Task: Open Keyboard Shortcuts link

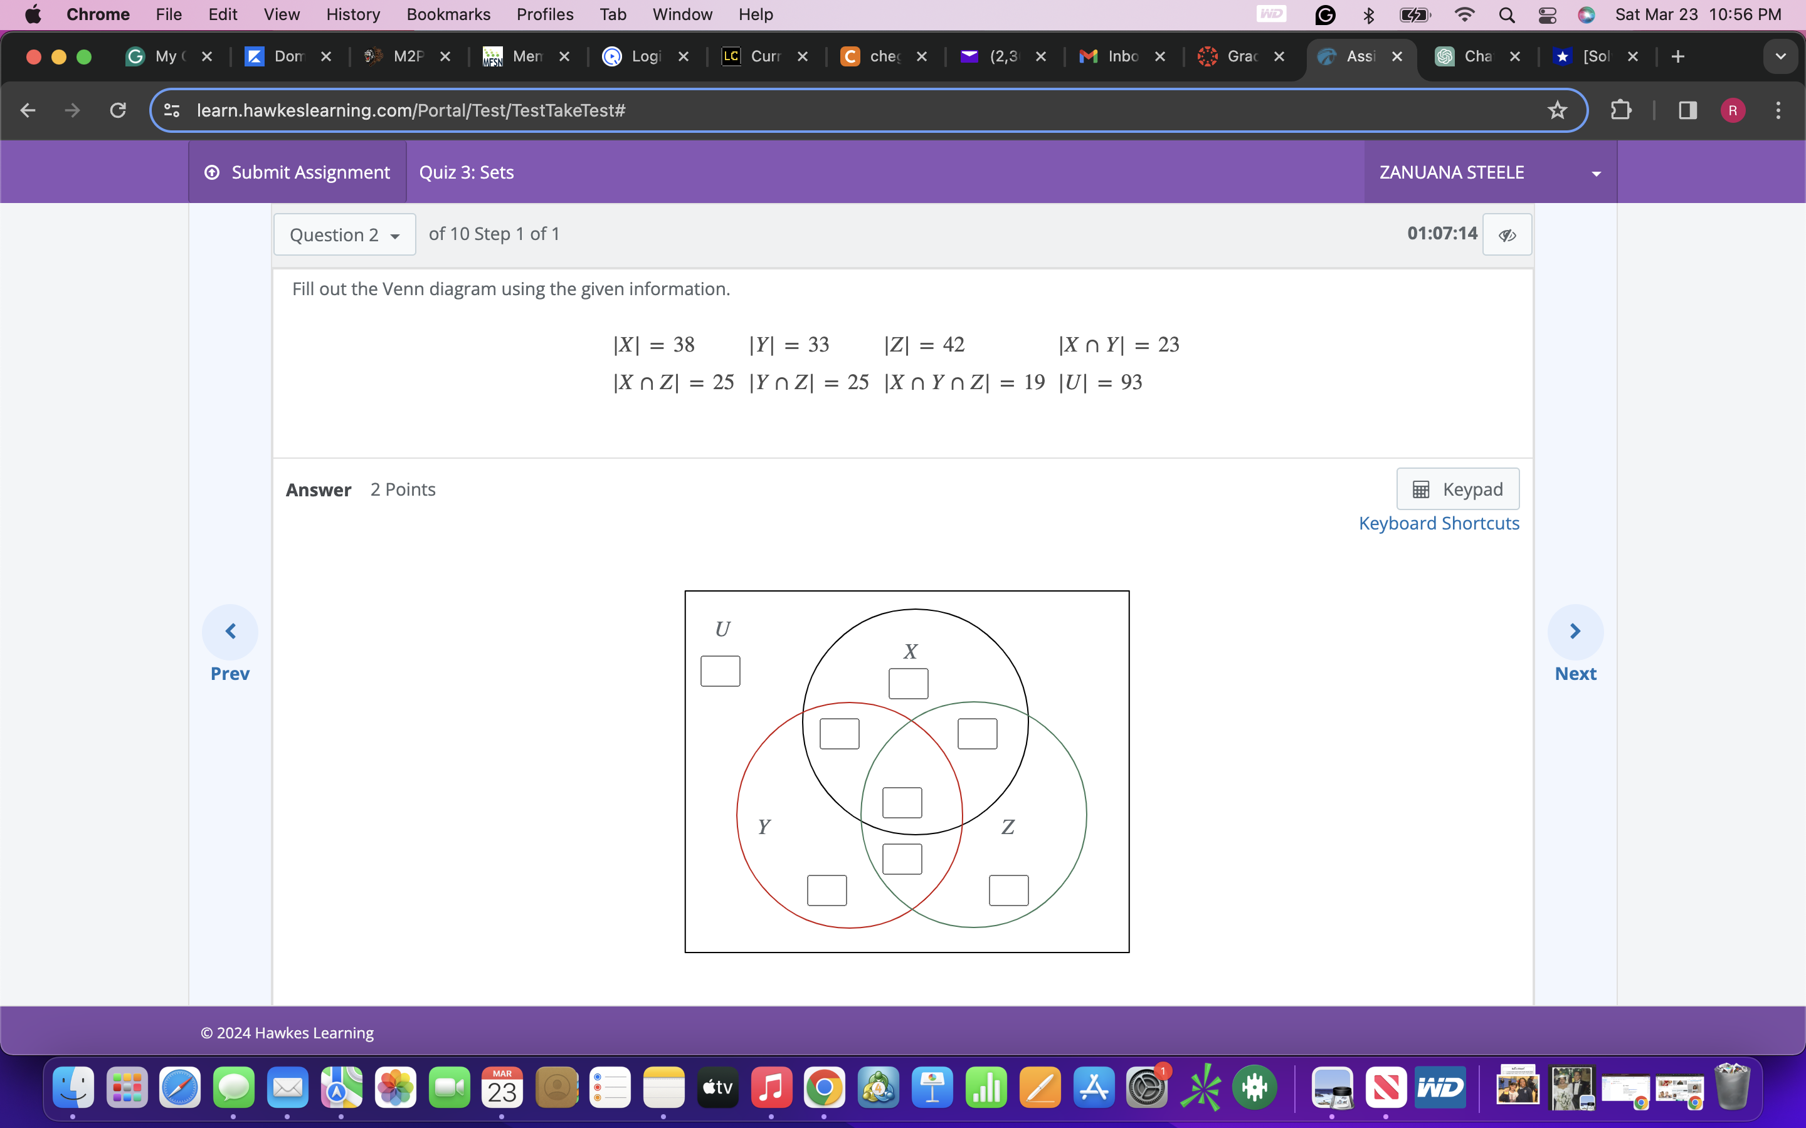Action: tap(1439, 523)
